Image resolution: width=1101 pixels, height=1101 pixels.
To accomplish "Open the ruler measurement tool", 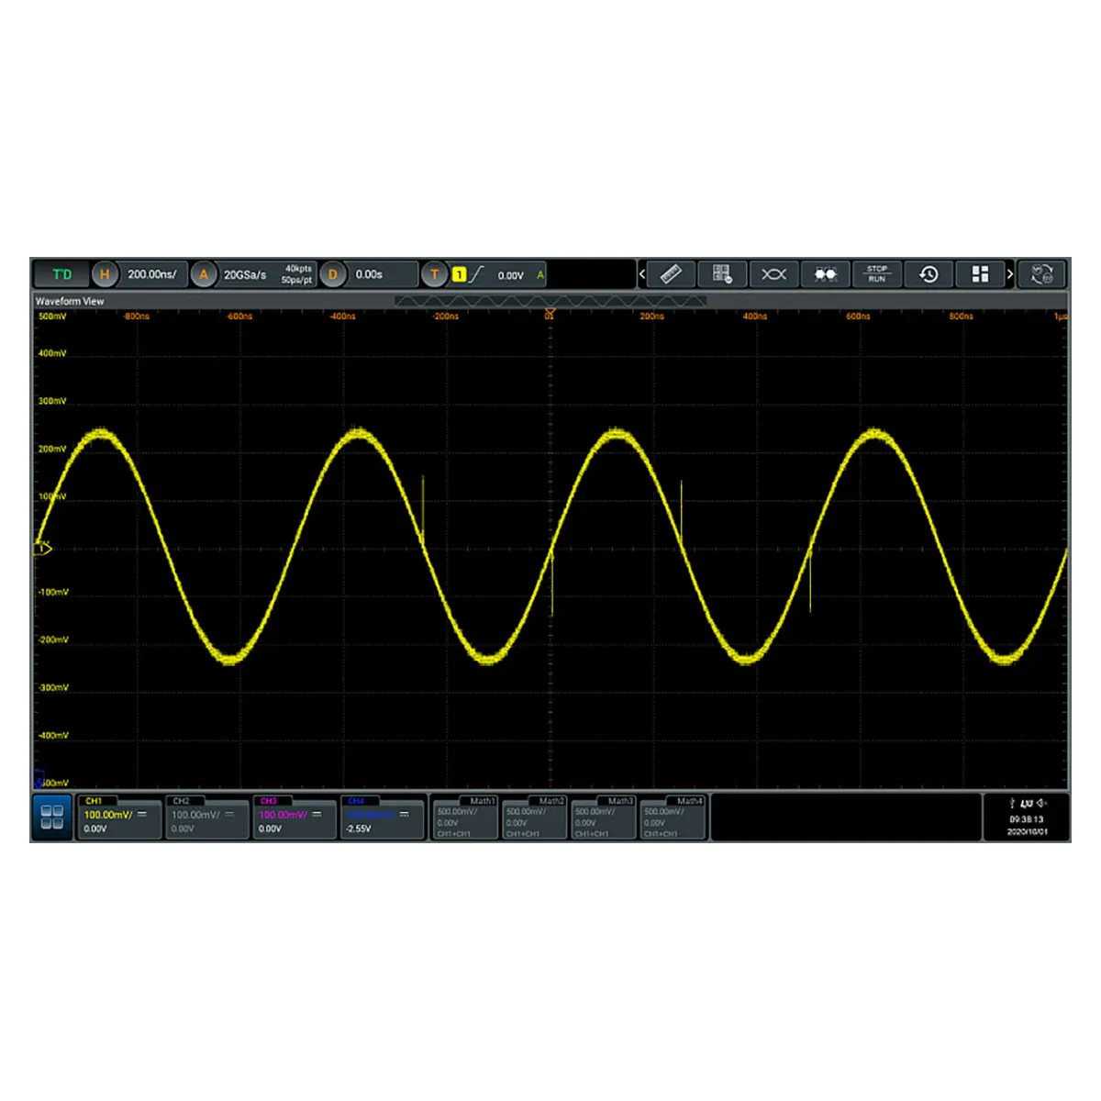I will 671,274.
